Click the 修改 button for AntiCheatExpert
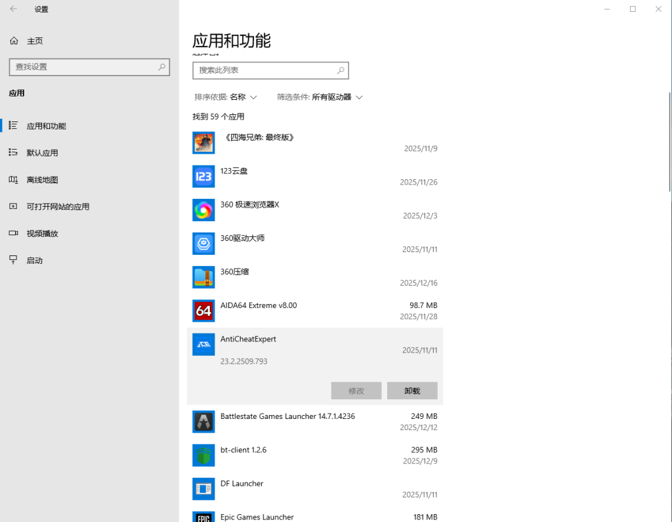The image size is (672, 522). click(356, 390)
